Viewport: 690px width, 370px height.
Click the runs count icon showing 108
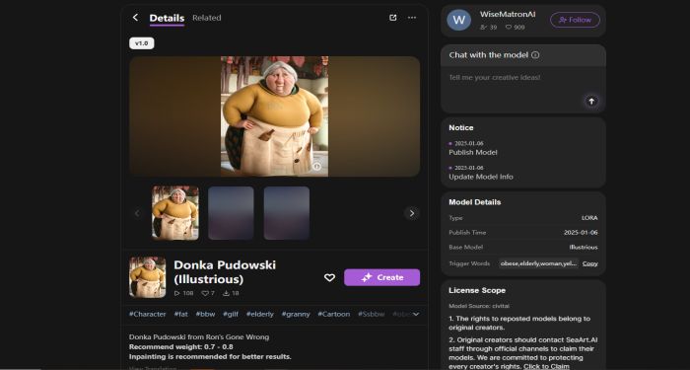[x=176, y=293]
